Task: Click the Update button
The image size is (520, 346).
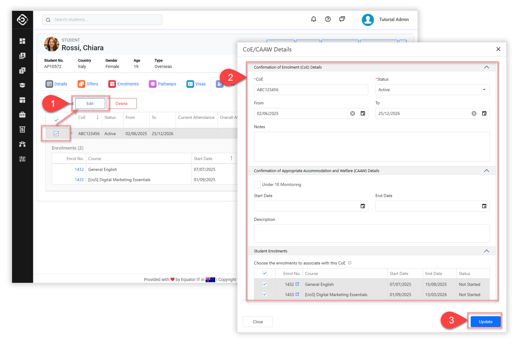Action: click(486, 322)
